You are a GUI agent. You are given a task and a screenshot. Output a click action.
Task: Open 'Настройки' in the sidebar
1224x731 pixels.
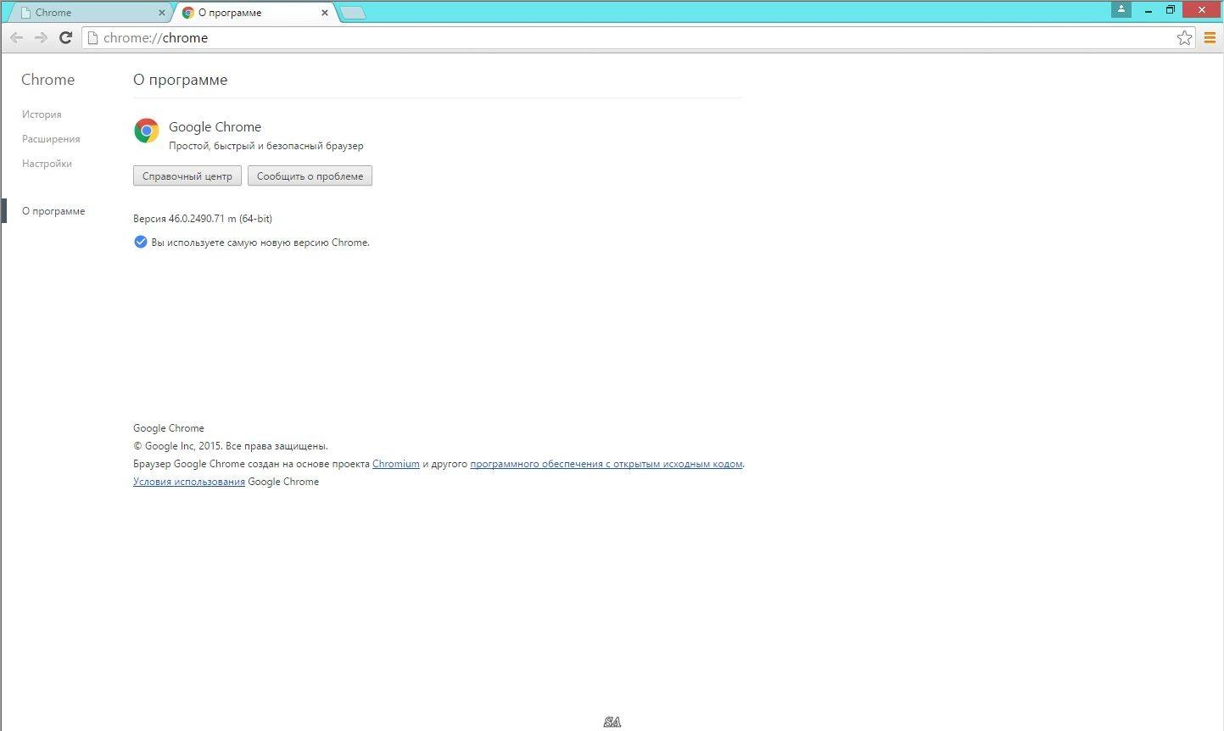47,164
